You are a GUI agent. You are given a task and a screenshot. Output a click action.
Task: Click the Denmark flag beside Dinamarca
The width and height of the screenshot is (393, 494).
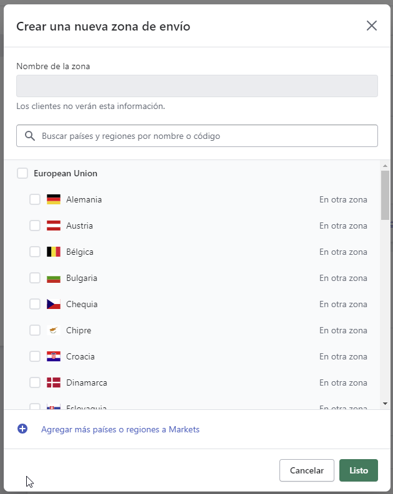pos(54,382)
